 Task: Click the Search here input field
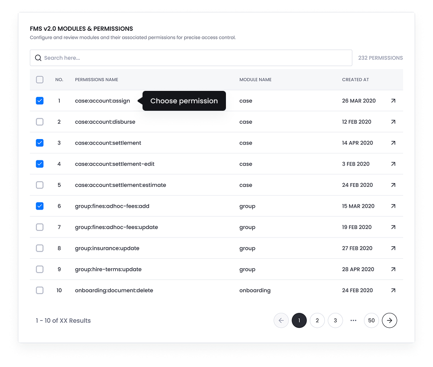click(194, 58)
